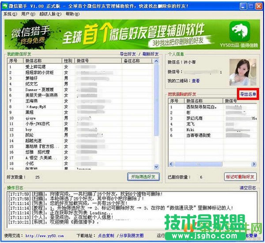The height and width of the screenshot is (243, 265).
Task: Select friend row 小乐-JWK总代
Action: point(81,124)
